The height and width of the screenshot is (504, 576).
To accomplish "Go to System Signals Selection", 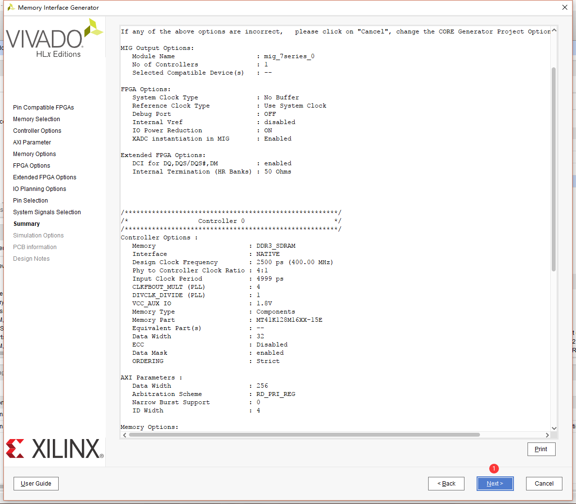I will pos(47,212).
